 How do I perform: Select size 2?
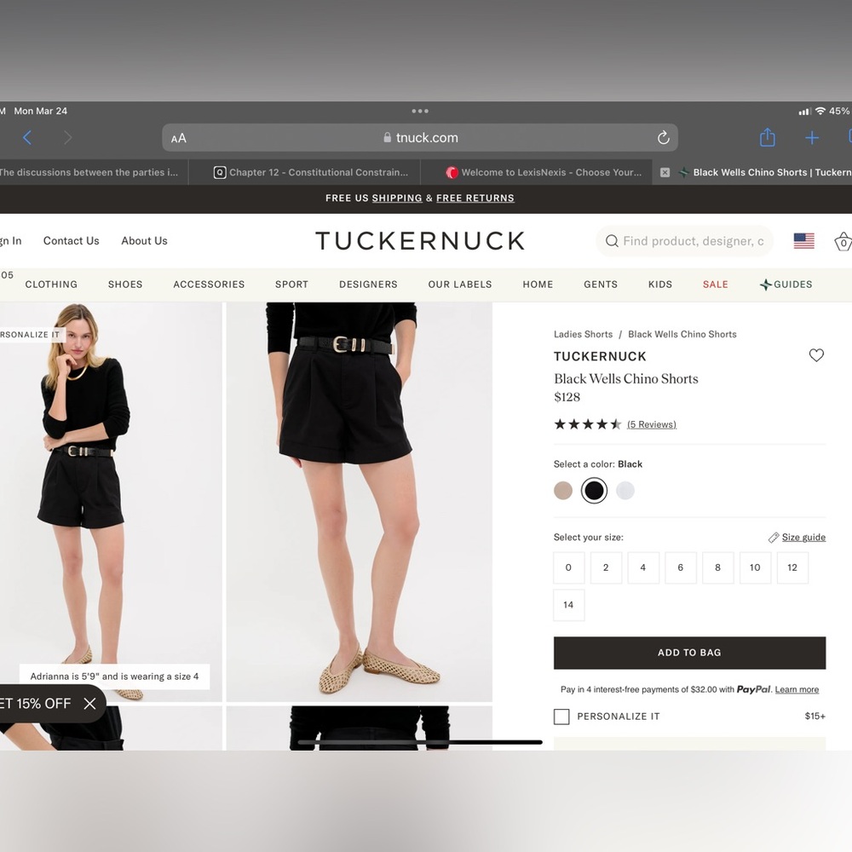606,567
